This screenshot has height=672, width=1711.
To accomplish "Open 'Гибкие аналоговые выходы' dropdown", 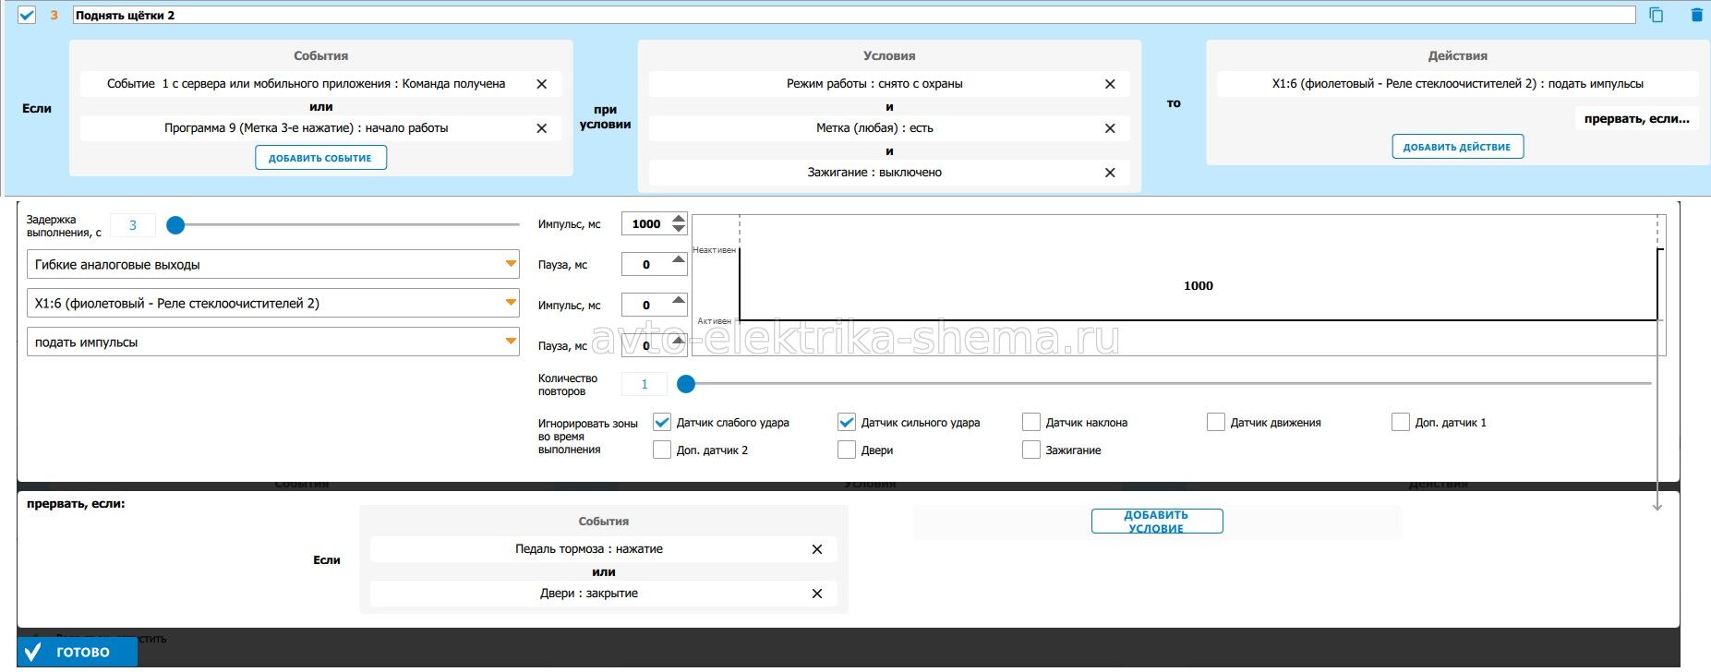I will tap(272, 265).
